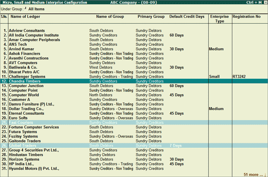Select the Global Traders ledger row
The height and width of the screenshot is (177, 268).
point(134,145)
